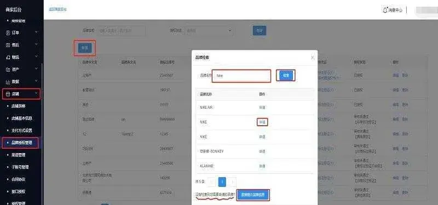The image size is (438, 205).
Task: Click the blue submit-brand-info button at dialog bottom
Action: 253,195
